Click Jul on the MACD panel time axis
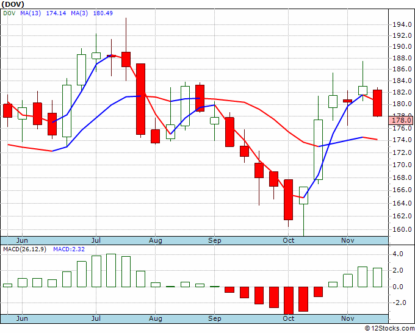Image resolution: width=415 pixels, height=333 pixels. click(x=96, y=318)
